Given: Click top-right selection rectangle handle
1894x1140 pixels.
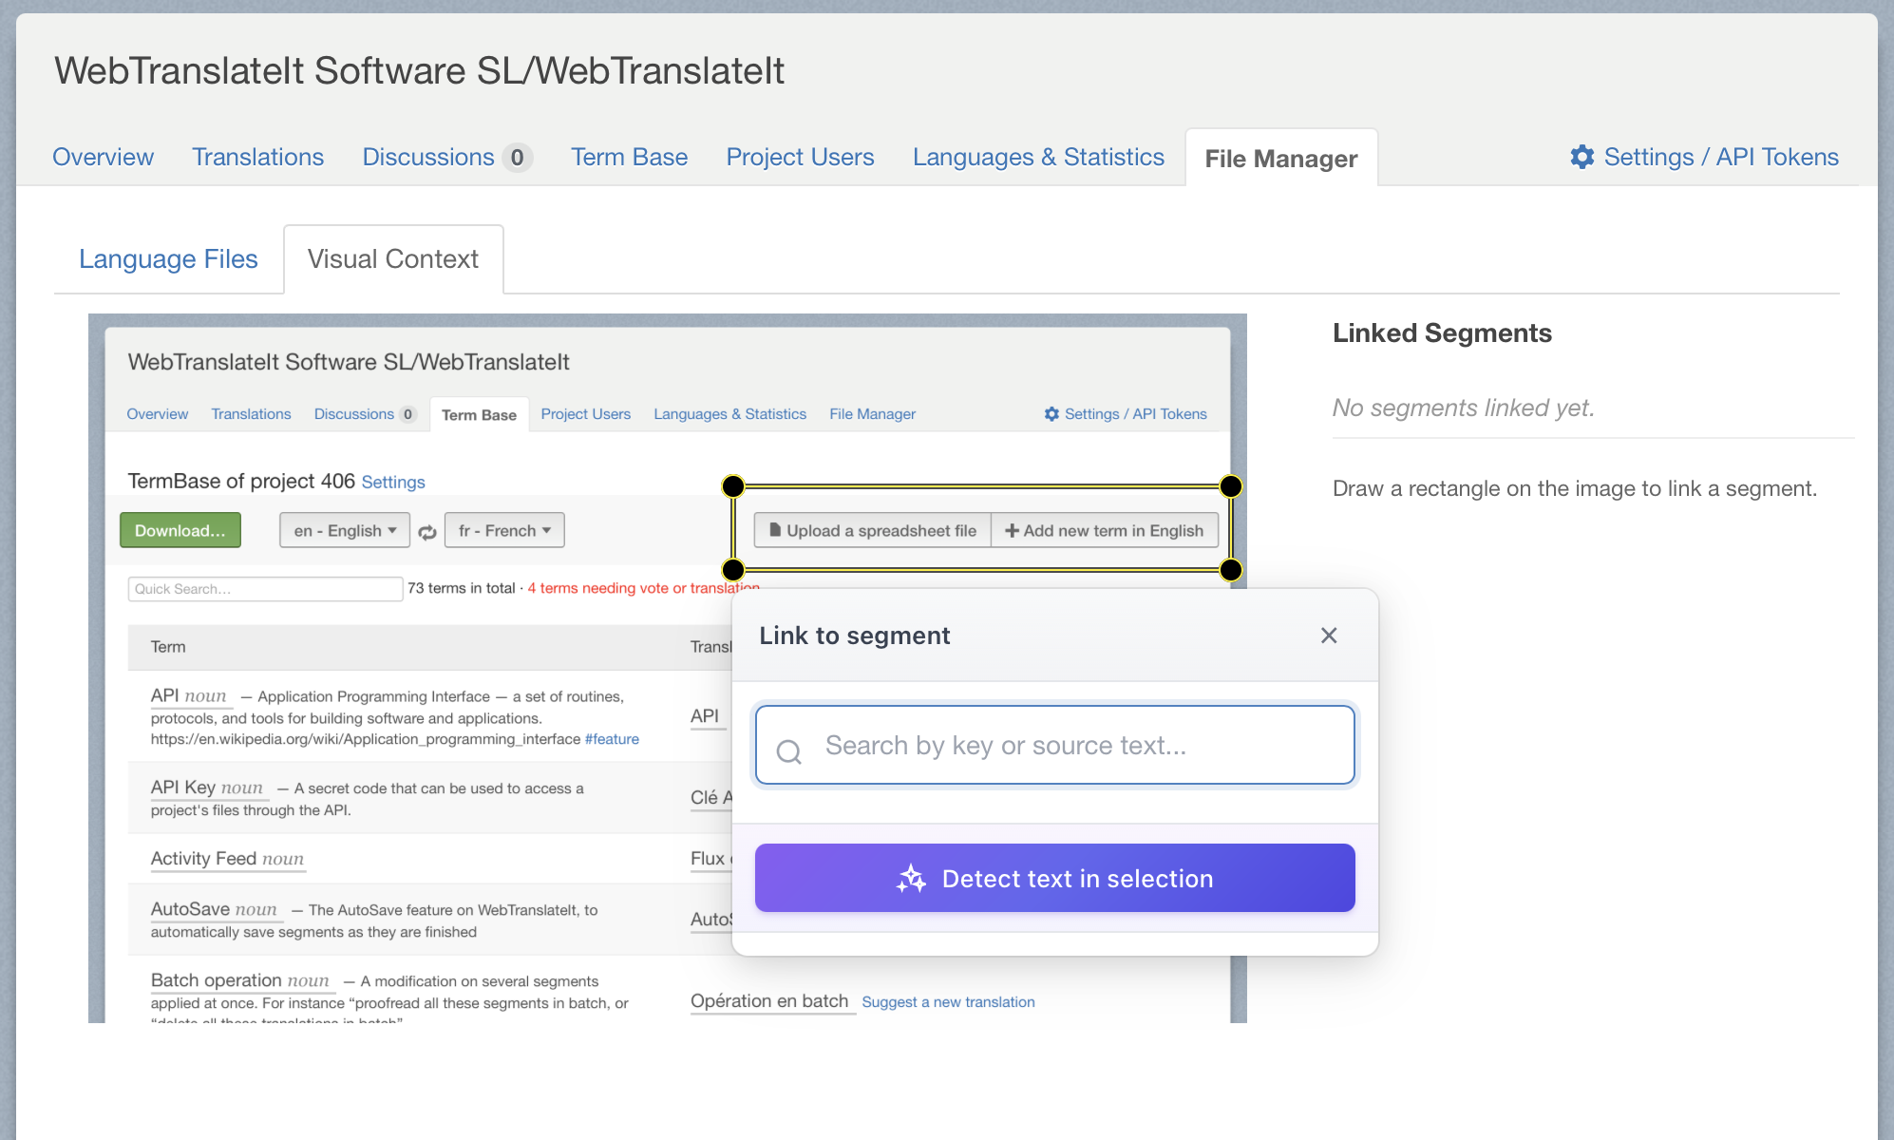Looking at the screenshot, I should point(1230,486).
